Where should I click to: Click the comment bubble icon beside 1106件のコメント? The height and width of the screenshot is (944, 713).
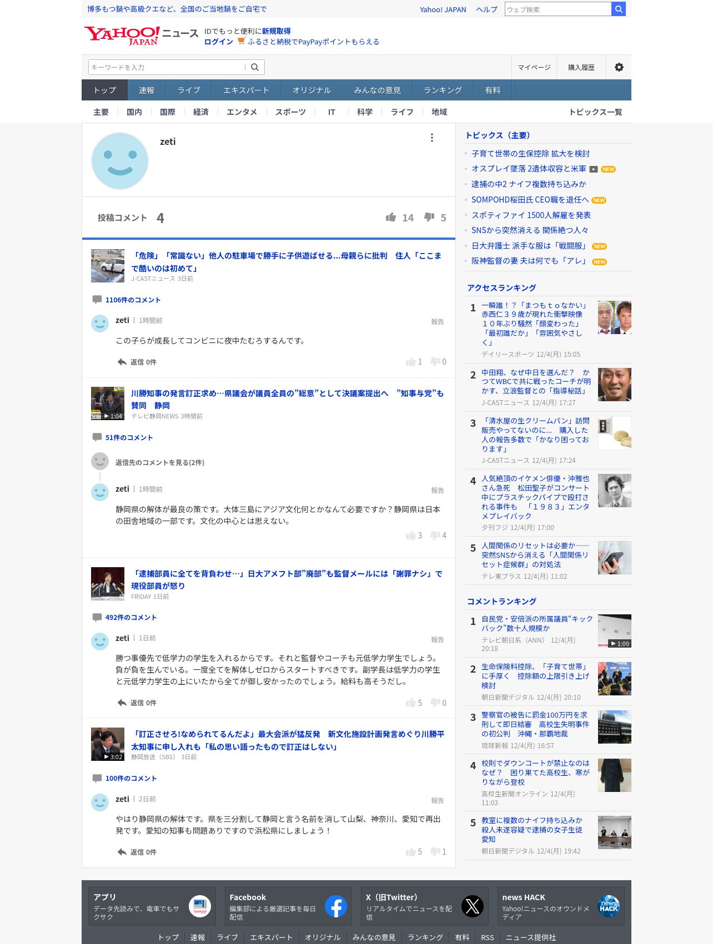(x=97, y=300)
